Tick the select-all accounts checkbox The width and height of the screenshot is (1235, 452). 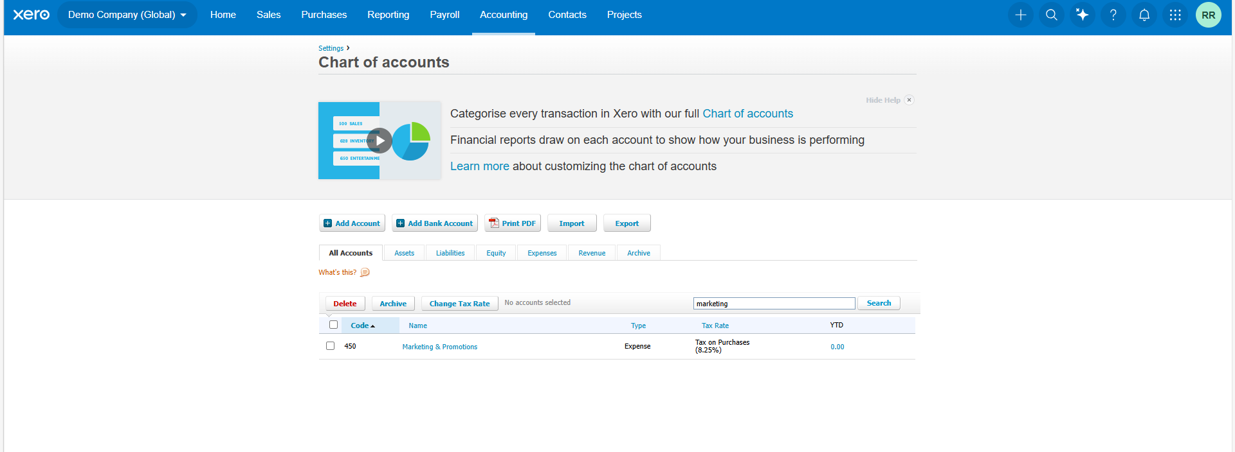(333, 325)
